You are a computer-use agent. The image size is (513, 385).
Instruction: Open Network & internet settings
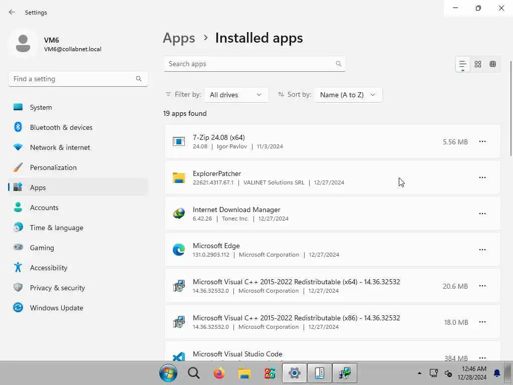(78, 147)
